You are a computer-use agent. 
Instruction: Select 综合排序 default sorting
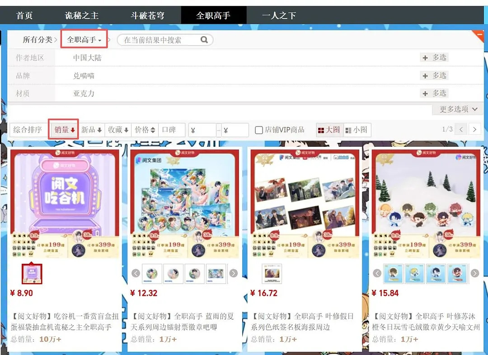click(28, 130)
